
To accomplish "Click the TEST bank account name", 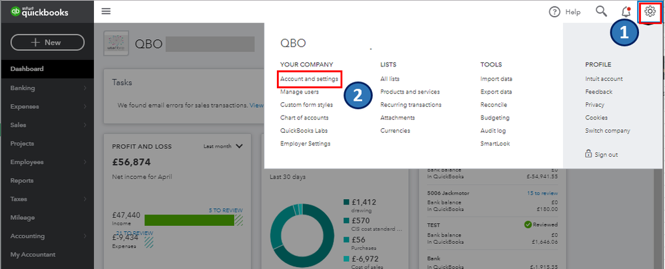I will (x=434, y=225).
